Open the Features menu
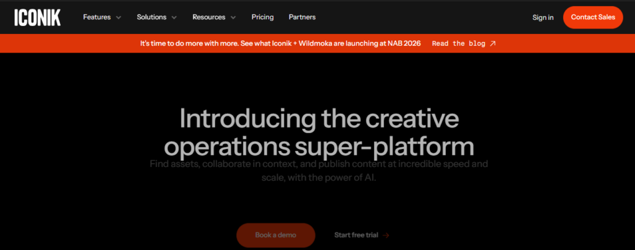The image size is (635, 250). click(97, 17)
